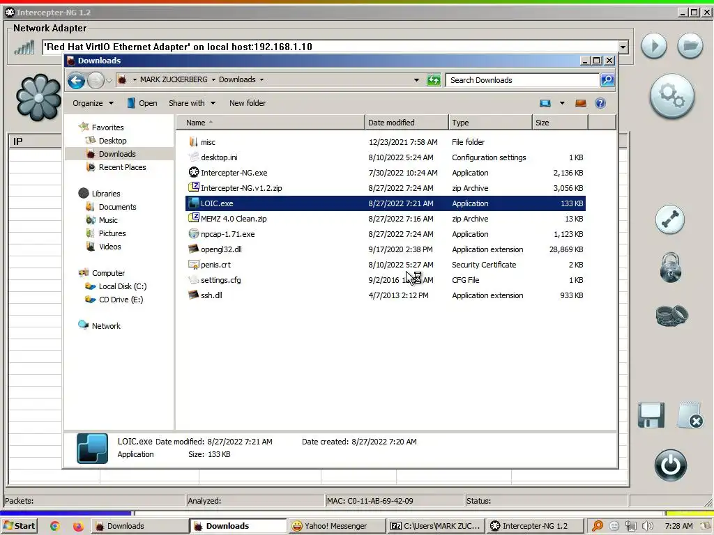The height and width of the screenshot is (535, 714).
Task: Click the forward navigation arrow in explorer
Action: [95, 81]
